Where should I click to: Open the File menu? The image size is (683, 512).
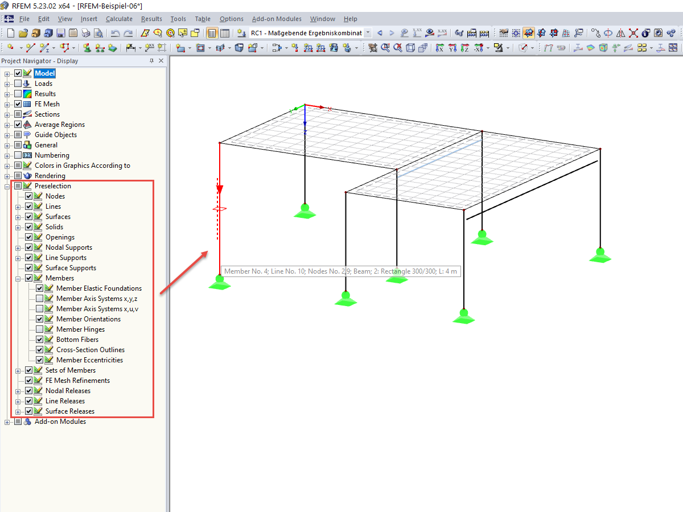[24, 19]
